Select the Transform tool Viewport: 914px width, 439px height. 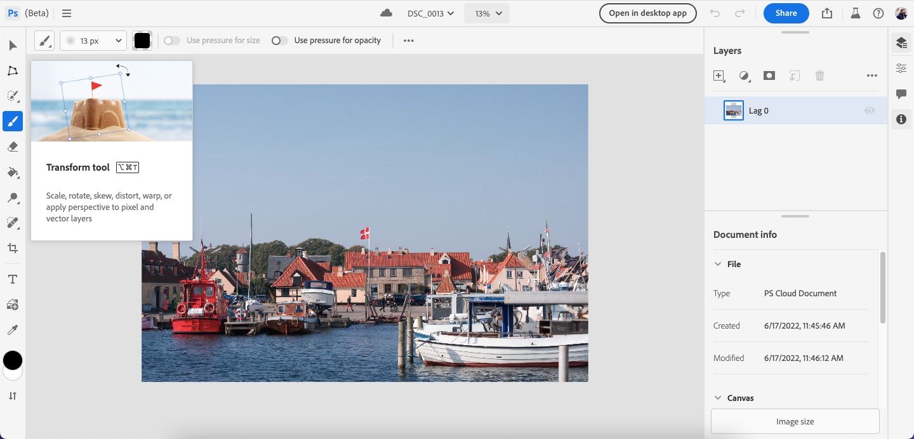coord(13,70)
